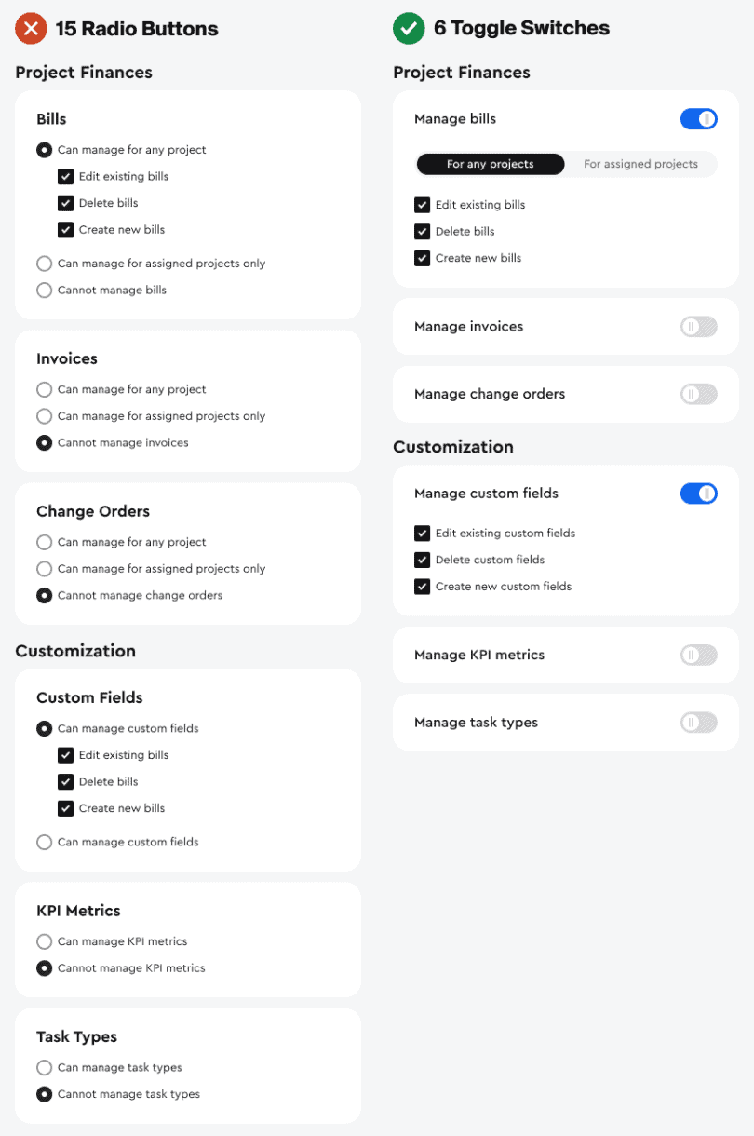754x1136 pixels.
Task: Choose Can manage for any project under Change Orders
Action: pos(44,543)
